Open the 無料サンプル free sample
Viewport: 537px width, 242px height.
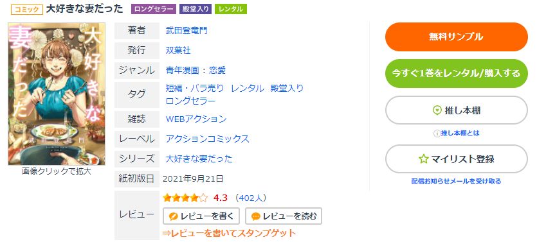coord(457,37)
